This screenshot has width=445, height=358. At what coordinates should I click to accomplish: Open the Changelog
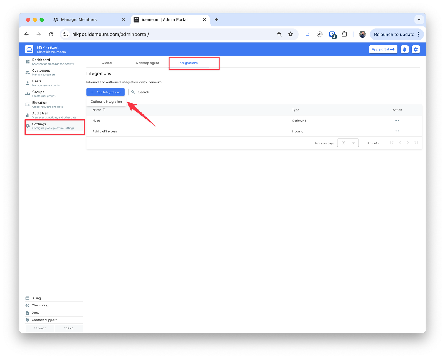40,305
